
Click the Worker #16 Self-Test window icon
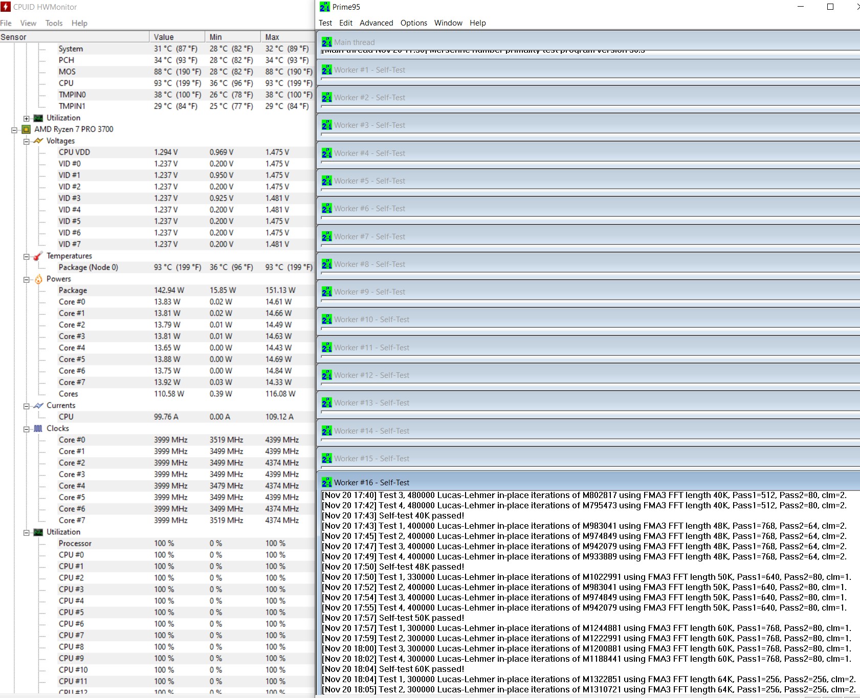point(327,482)
